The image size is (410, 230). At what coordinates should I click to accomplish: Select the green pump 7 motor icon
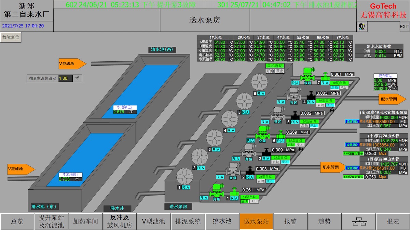click(x=306, y=73)
